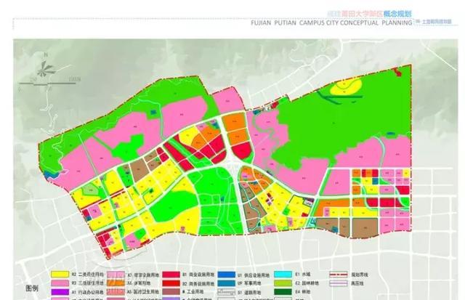
Task: Click the Chinese title '概念规划' in blue
Action: click(397, 14)
